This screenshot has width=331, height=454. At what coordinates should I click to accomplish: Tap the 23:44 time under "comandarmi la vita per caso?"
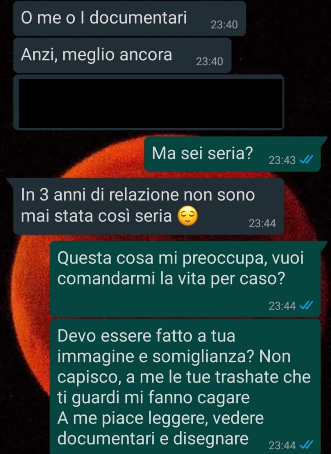(282, 306)
